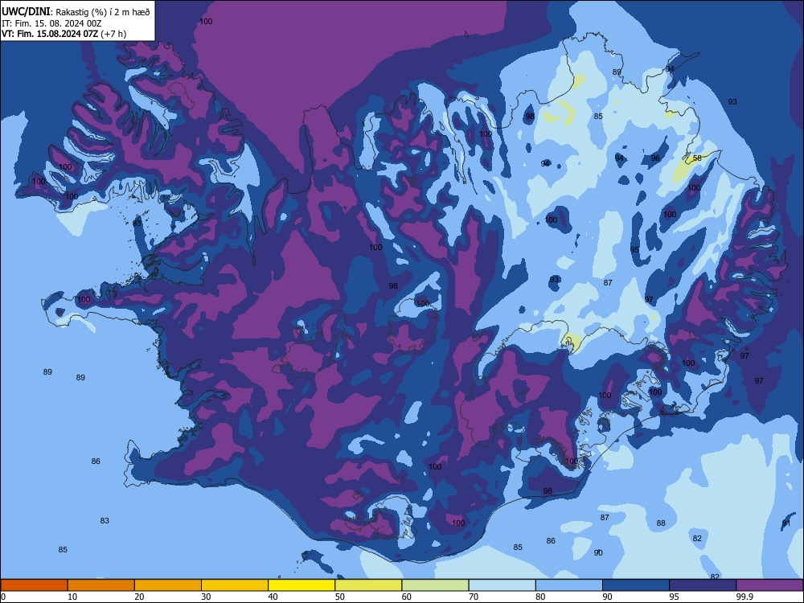This screenshot has height=603, width=804.
Task: Click the 30–40 golden yellow legend swatch
Action: point(235,585)
